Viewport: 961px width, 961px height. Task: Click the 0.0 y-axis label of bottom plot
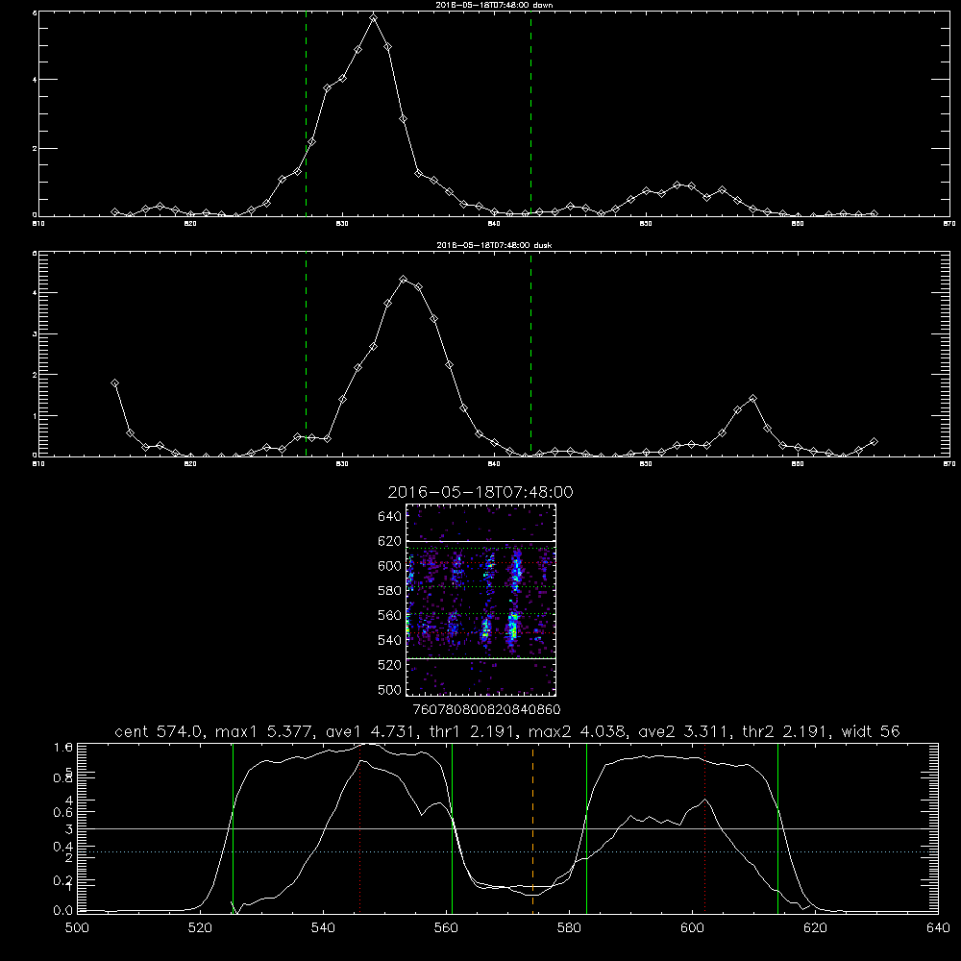coord(63,911)
